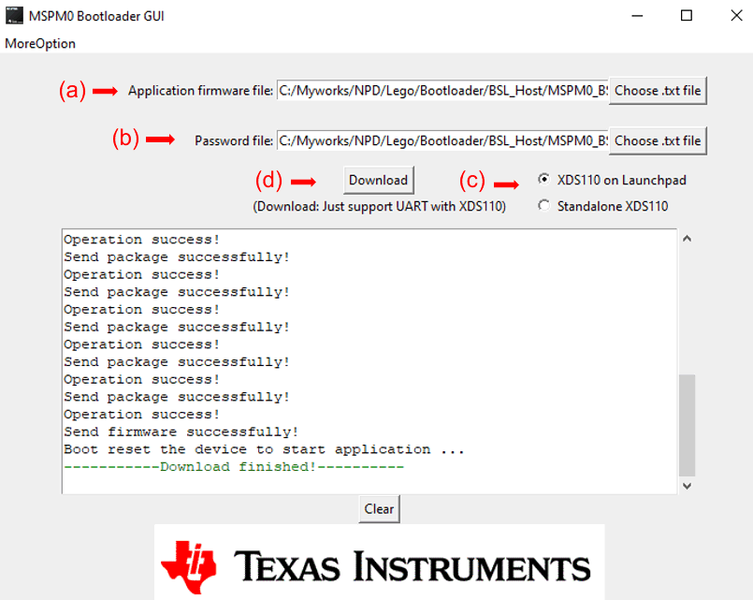The image size is (753, 600).
Task: Select the XDS110 on Launchpad radio button
Action: tap(543, 180)
